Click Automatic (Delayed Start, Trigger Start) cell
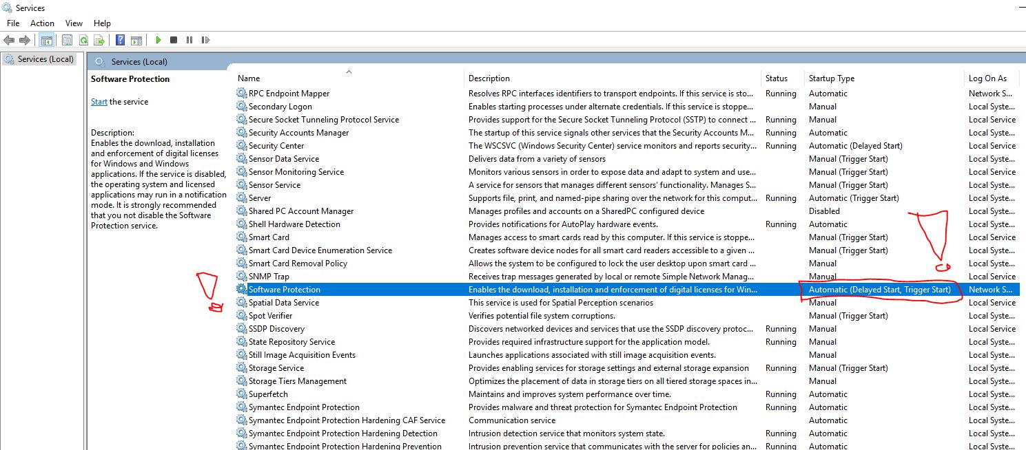The image size is (1026, 450). point(880,289)
